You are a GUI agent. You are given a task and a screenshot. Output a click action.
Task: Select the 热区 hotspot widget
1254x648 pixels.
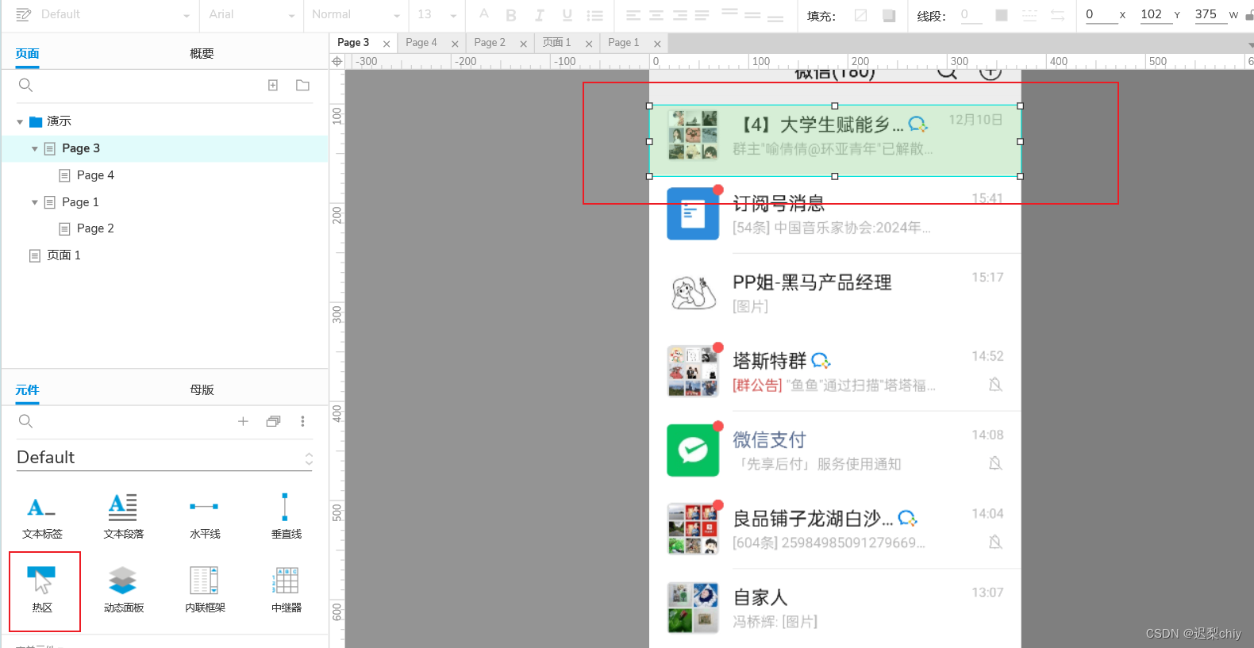(43, 589)
